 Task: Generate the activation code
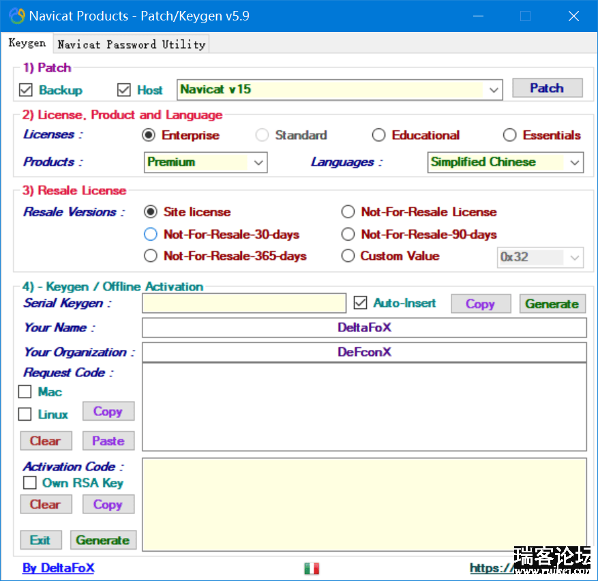click(x=103, y=540)
